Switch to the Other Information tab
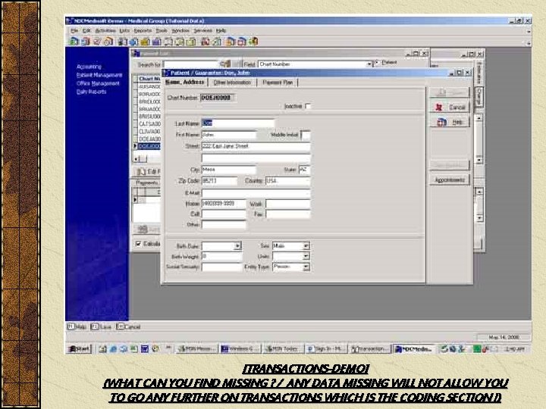546x409 pixels. click(x=232, y=83)
